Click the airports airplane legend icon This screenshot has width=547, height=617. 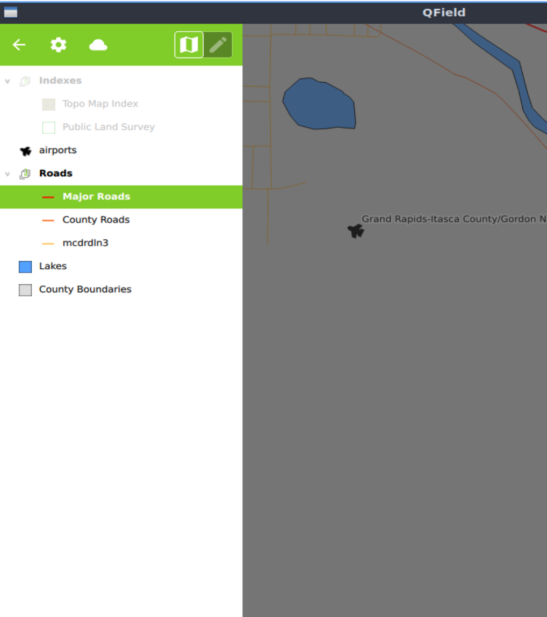click(x=26, y=150)
